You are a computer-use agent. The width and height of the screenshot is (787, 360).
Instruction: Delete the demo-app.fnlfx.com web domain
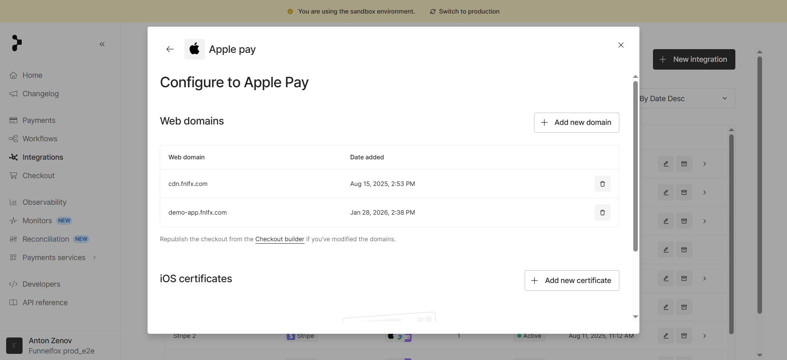coord(603,213)
